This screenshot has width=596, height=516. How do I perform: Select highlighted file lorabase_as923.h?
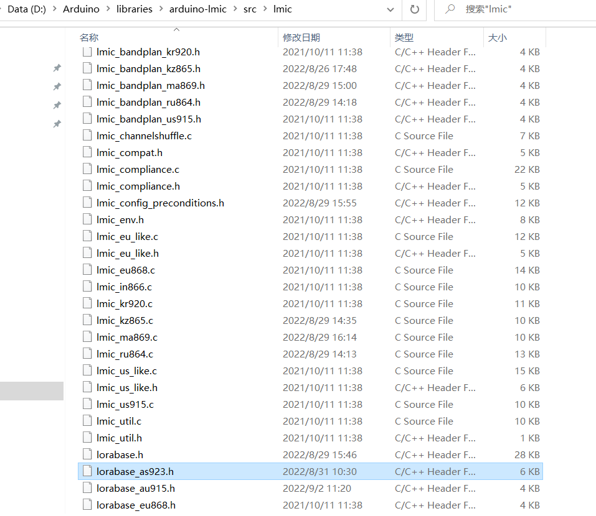pos(310,471)
